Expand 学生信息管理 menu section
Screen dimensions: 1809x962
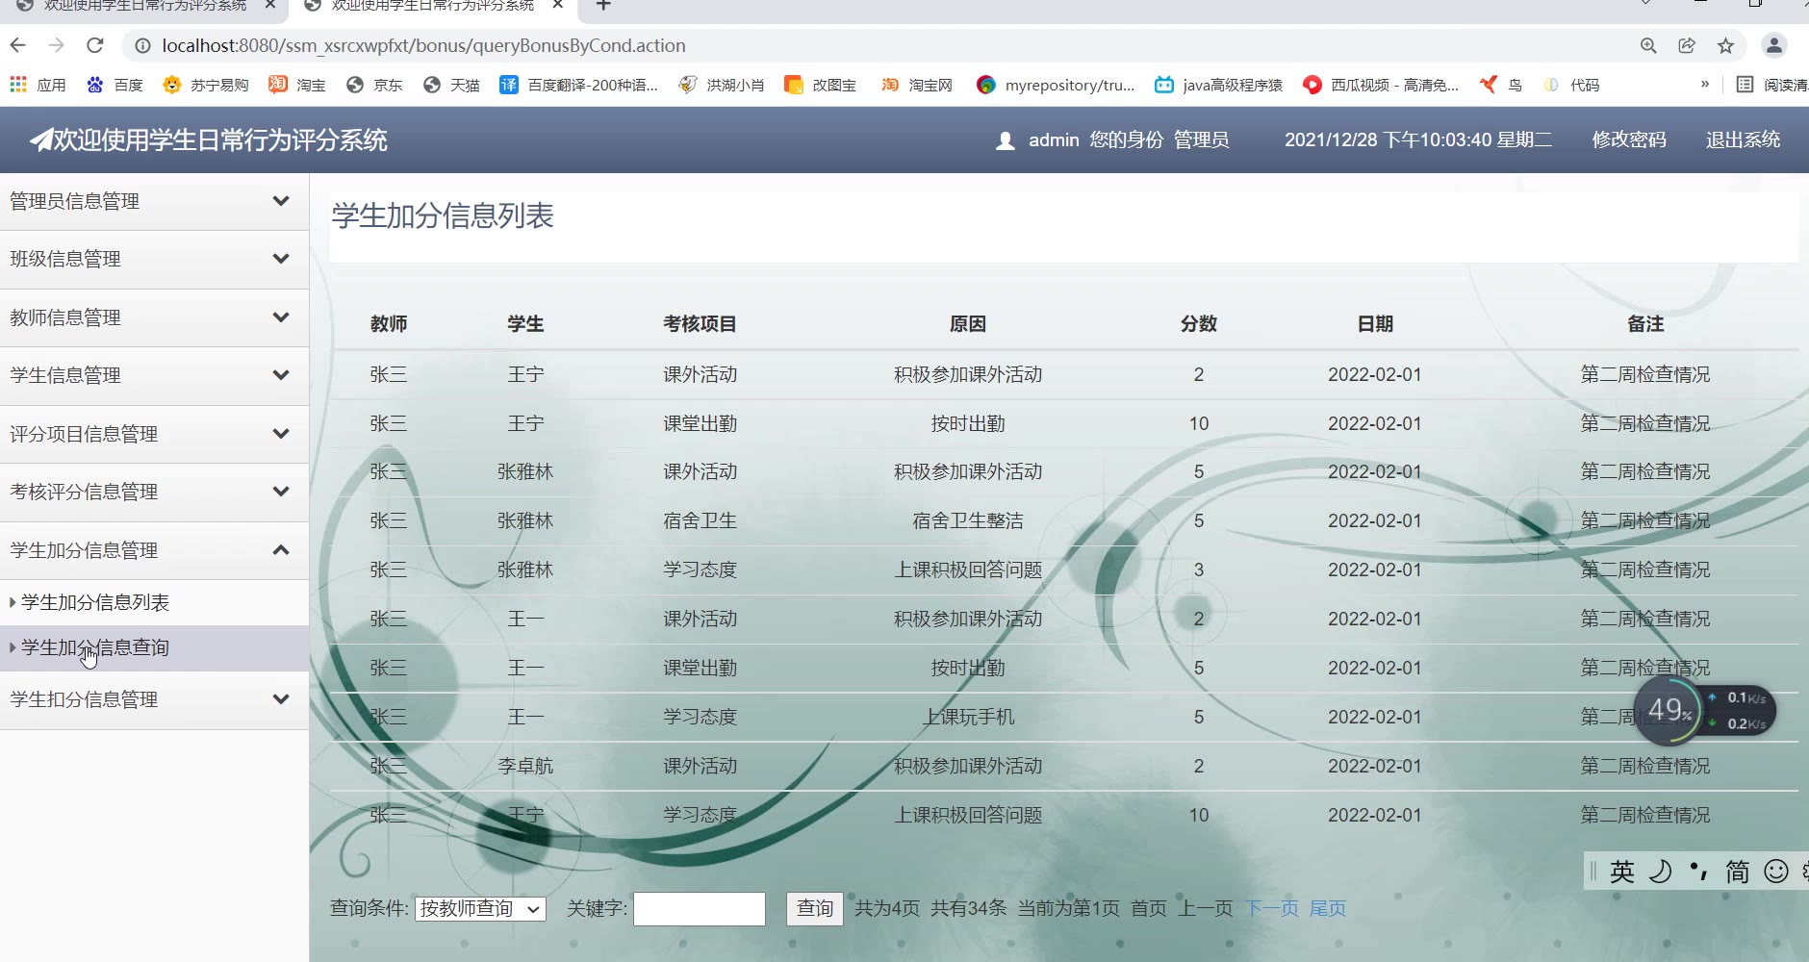tap(154, 375)
